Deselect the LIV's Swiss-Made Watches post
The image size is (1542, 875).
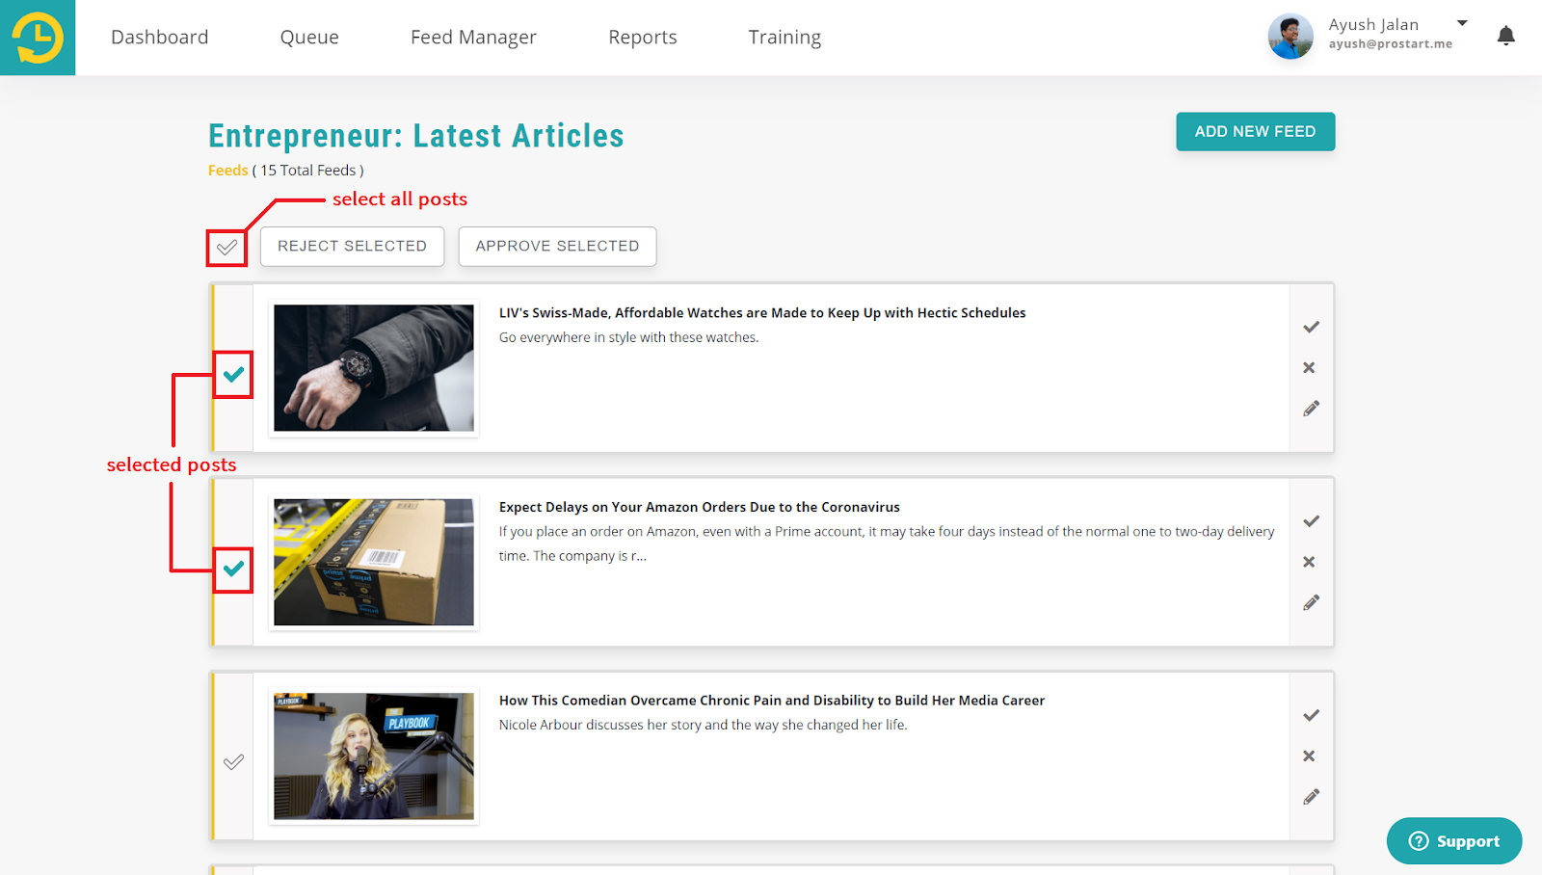coord(233,374)
